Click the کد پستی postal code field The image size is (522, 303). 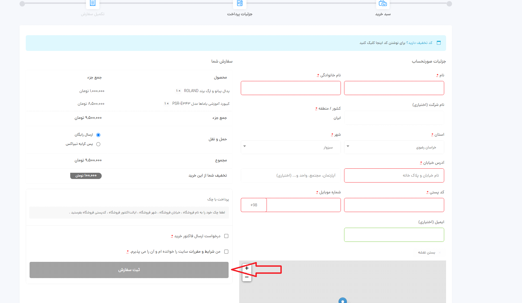(394, 205)
